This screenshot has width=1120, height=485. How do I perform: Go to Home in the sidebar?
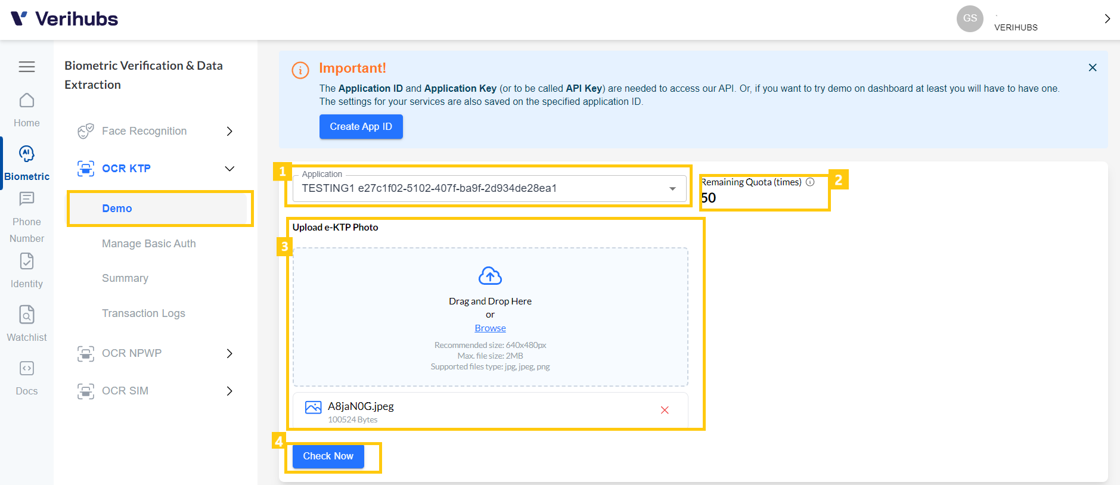click(x=27, y=111)
